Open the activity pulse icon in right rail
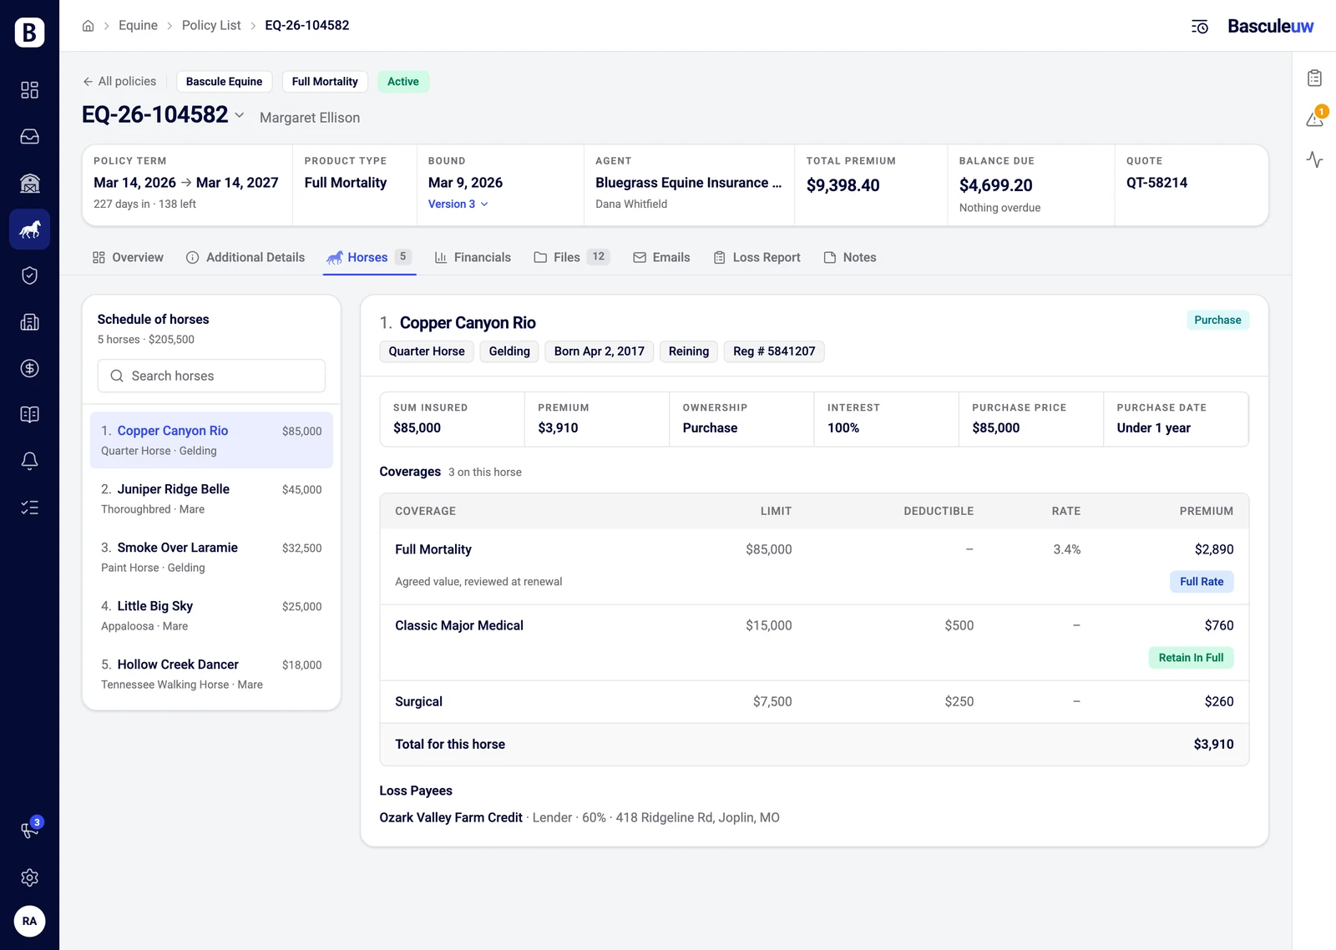The image size is (1336, 950). click(1314, 159)
